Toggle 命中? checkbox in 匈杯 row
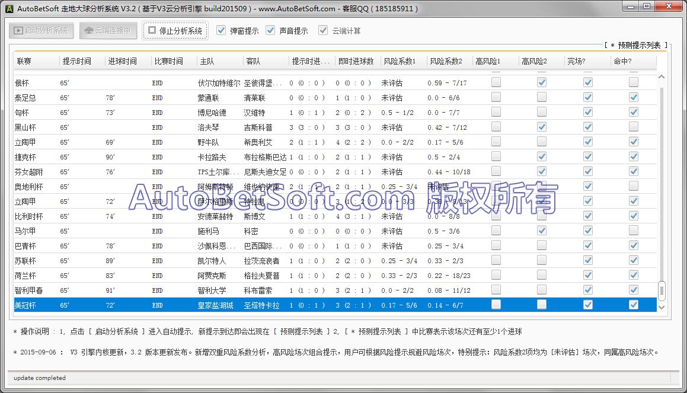 click(634, 111)
